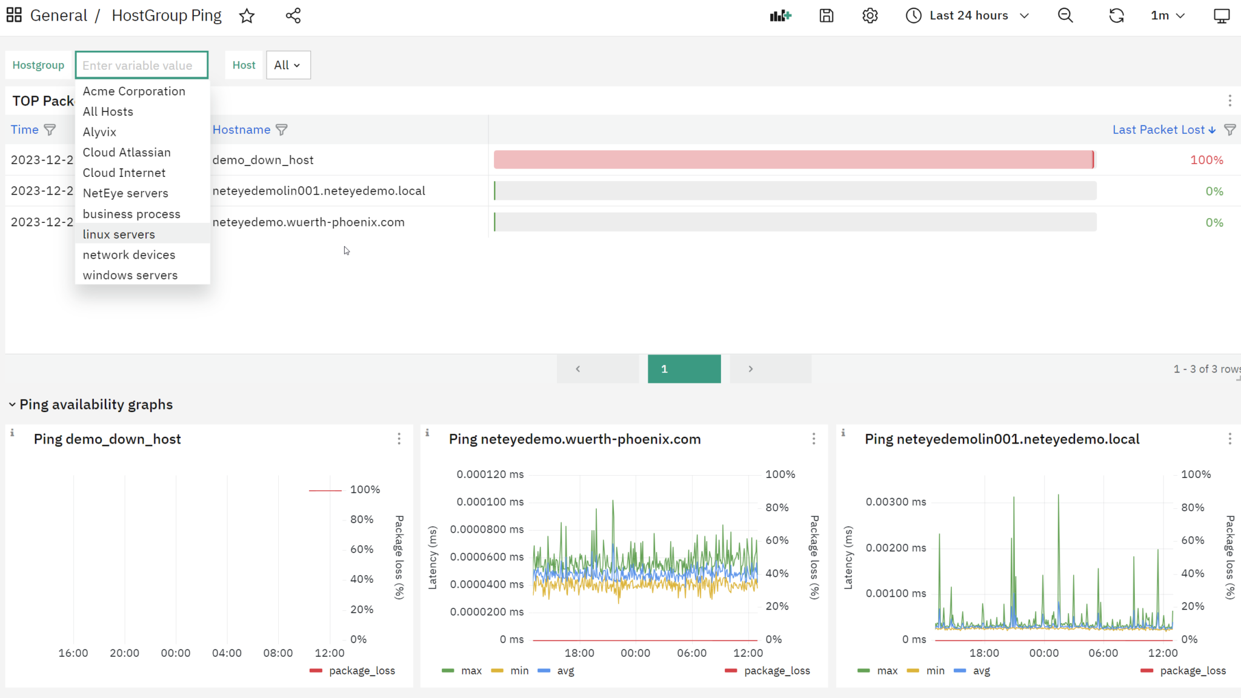Enable kiosk TV display mode
The image size is (1241, 698).
click(1220, 16)
